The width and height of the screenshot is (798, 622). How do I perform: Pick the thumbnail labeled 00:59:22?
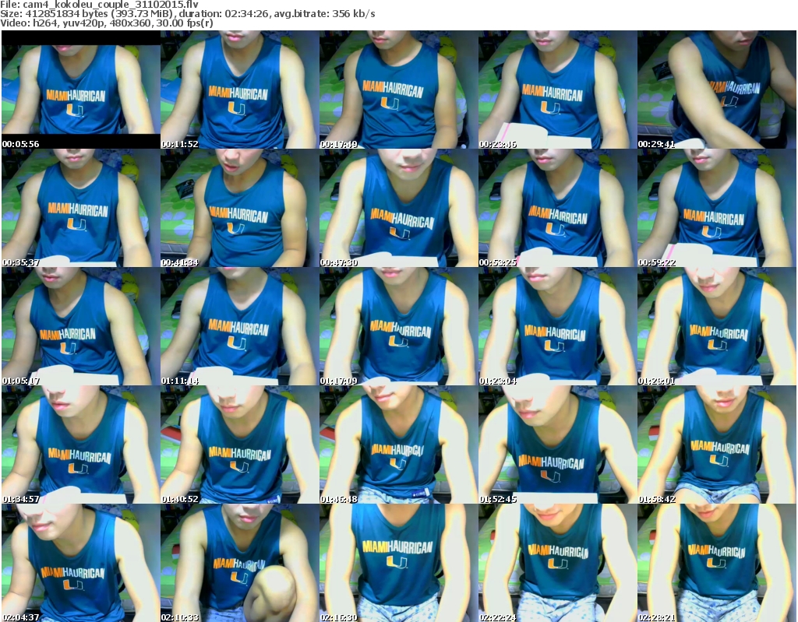pos(717,208)
